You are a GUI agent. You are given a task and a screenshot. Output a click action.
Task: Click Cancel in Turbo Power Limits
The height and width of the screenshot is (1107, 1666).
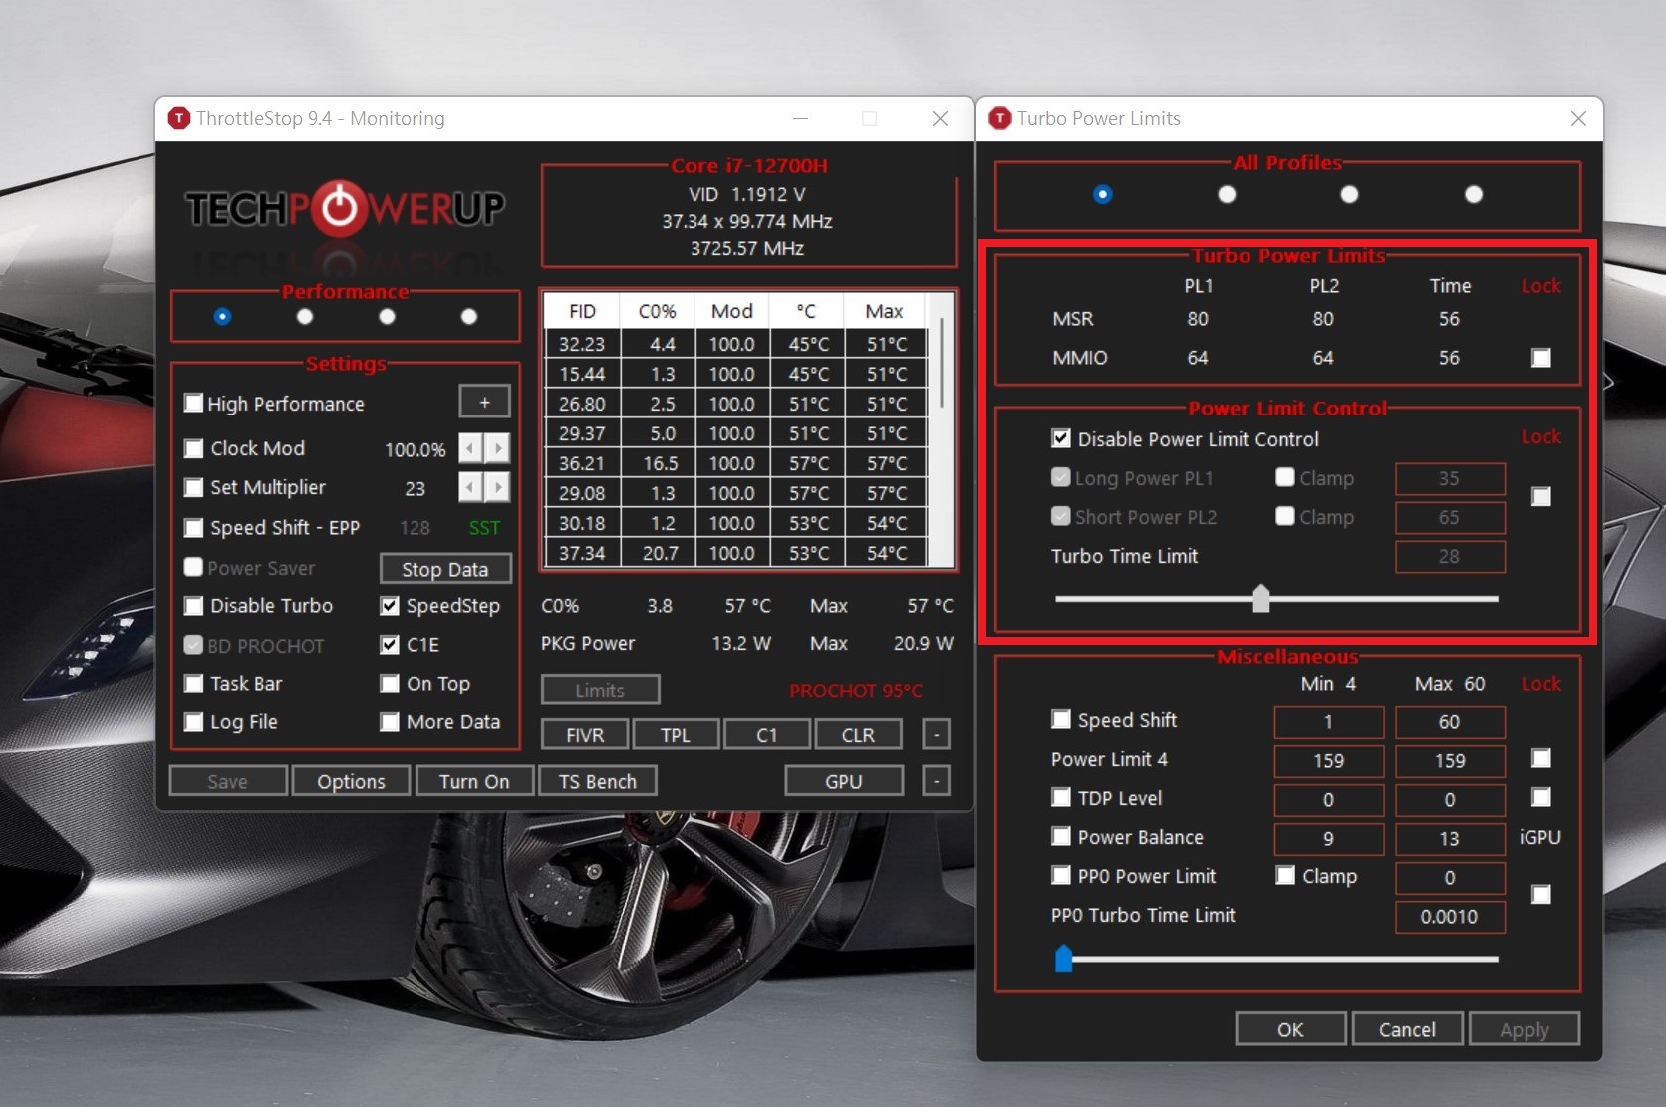pyautogui.click(x=1407, y=1029)
